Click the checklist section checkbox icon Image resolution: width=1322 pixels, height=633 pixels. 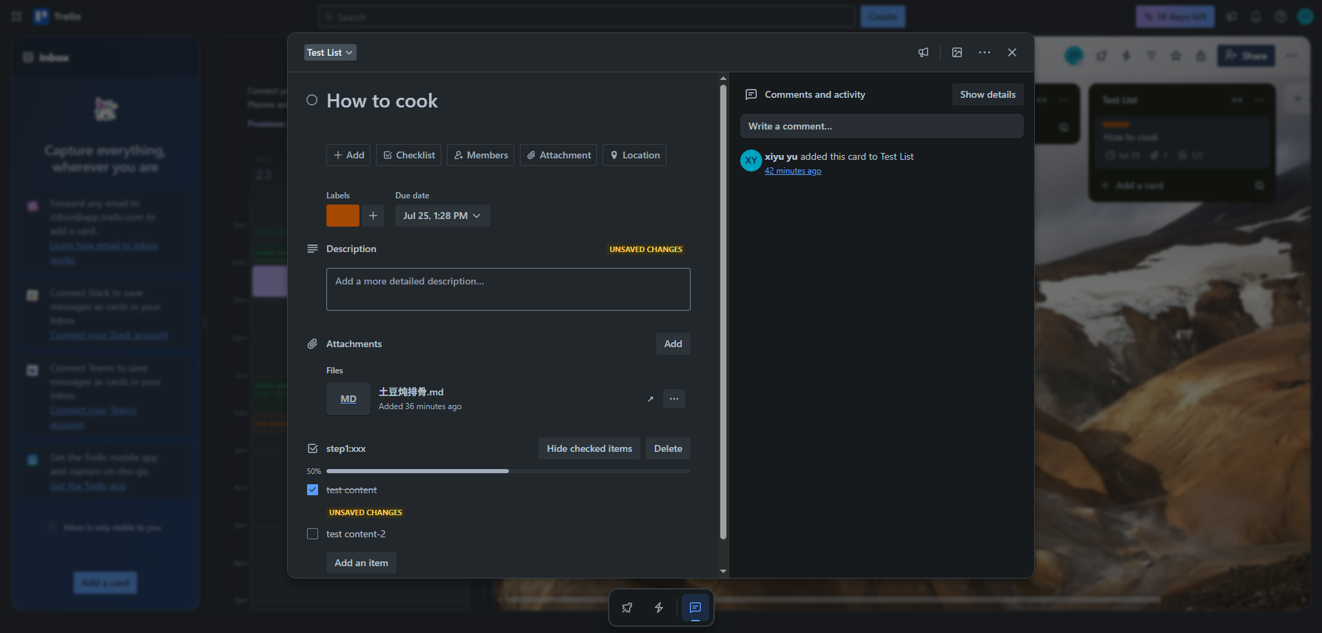[x=312, y=448]
